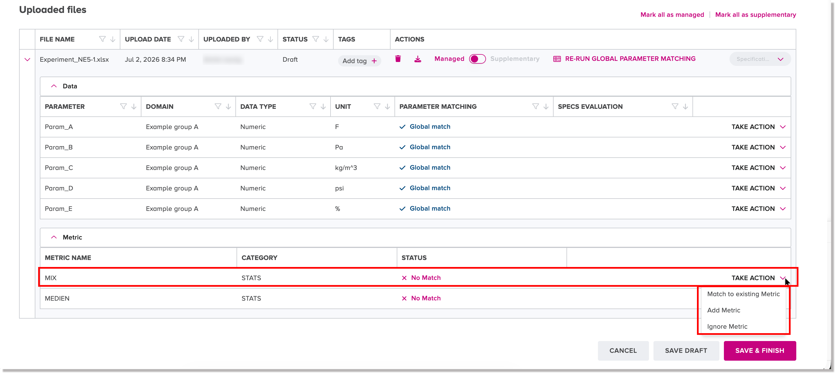Viewport: 835px width, 373px height.
Task: Sort the Domain column arrow
Action: click(x=228, y=107)
